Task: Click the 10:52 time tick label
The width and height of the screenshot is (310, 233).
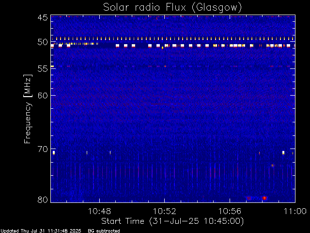Action: pyautogui.click(x=165, y=211)
